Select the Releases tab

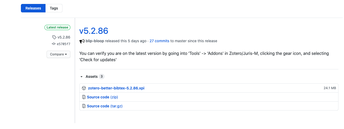tap(33, 8)
